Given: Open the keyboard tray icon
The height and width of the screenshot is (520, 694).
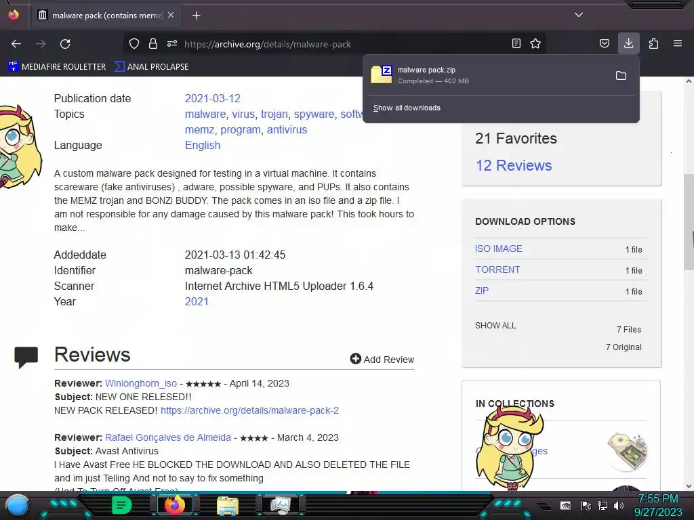Looking at the screenshot, I should pos(565,506).
